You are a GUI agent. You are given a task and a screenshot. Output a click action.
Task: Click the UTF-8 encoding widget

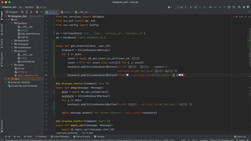point(195,140)
